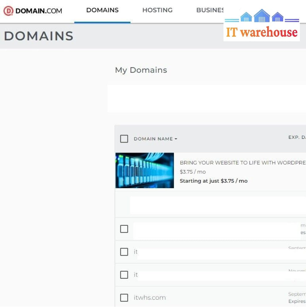
Task: Tick the checkbox of the first 'it' domain row
Action: (x=124, y=252)
